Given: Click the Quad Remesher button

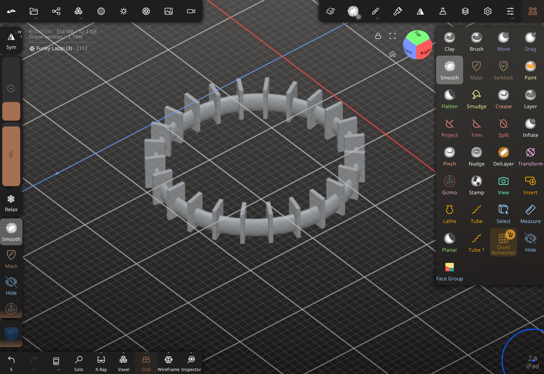Looking at the screenshot, I should pos(503,242).
